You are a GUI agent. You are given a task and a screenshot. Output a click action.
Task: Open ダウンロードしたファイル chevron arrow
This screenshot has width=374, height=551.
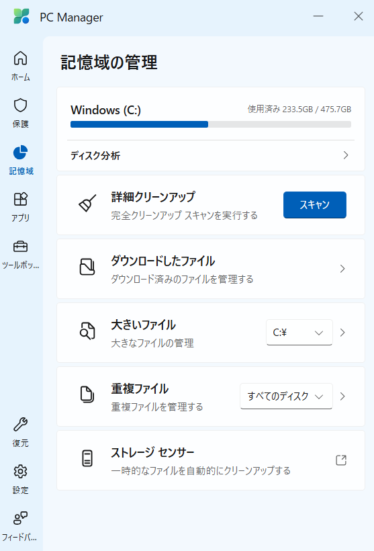pos(342,269)
